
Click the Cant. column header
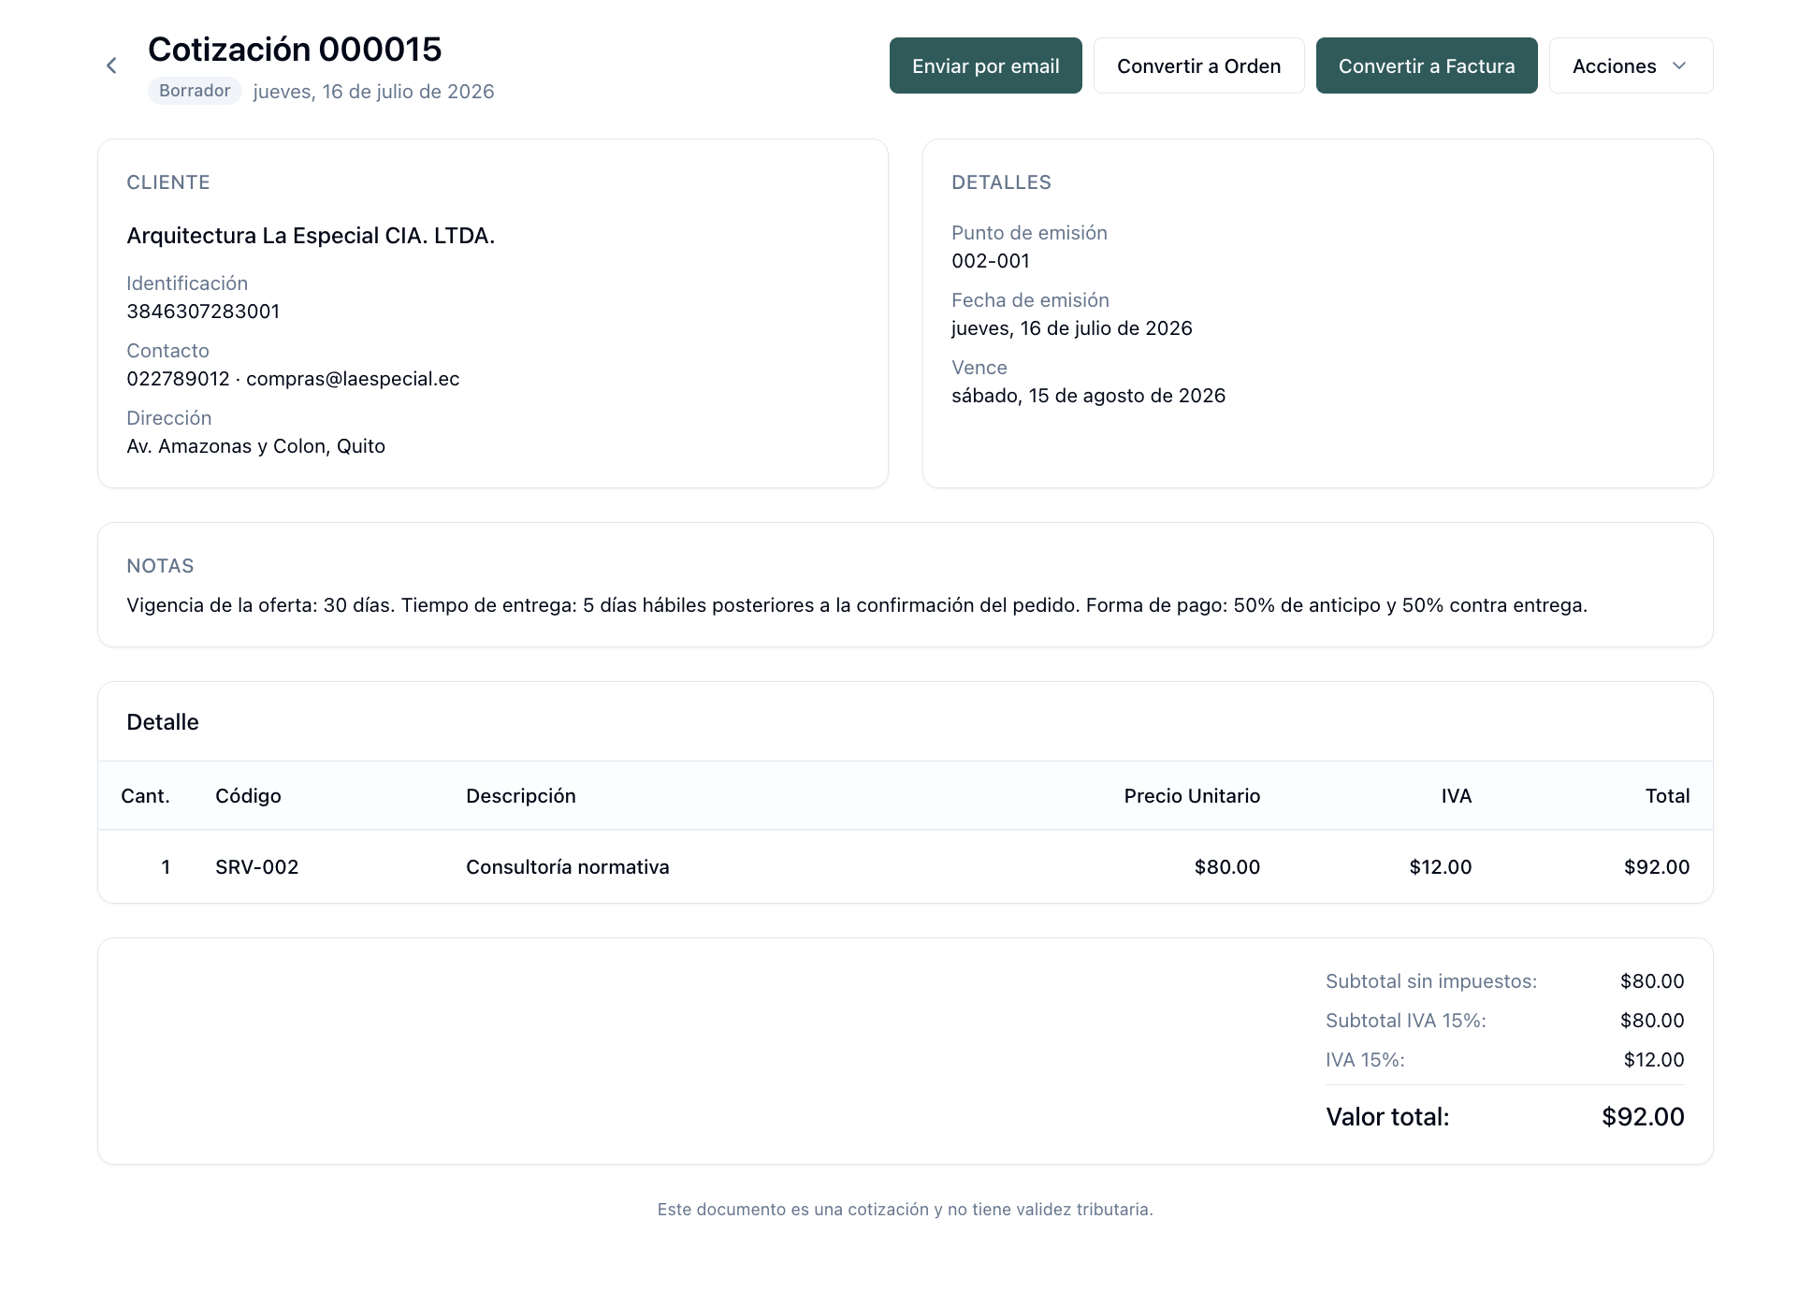[x=145, y=796]
